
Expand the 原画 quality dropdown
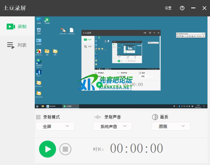[x=171, y=126]
